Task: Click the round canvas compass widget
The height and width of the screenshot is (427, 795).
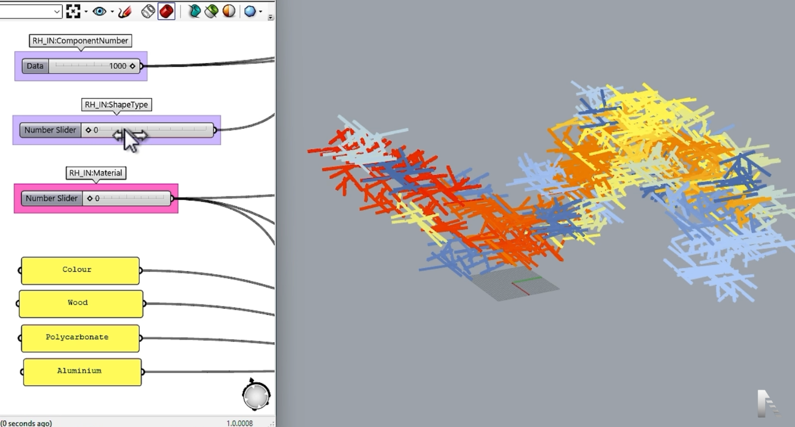Action: click(256, 395)
